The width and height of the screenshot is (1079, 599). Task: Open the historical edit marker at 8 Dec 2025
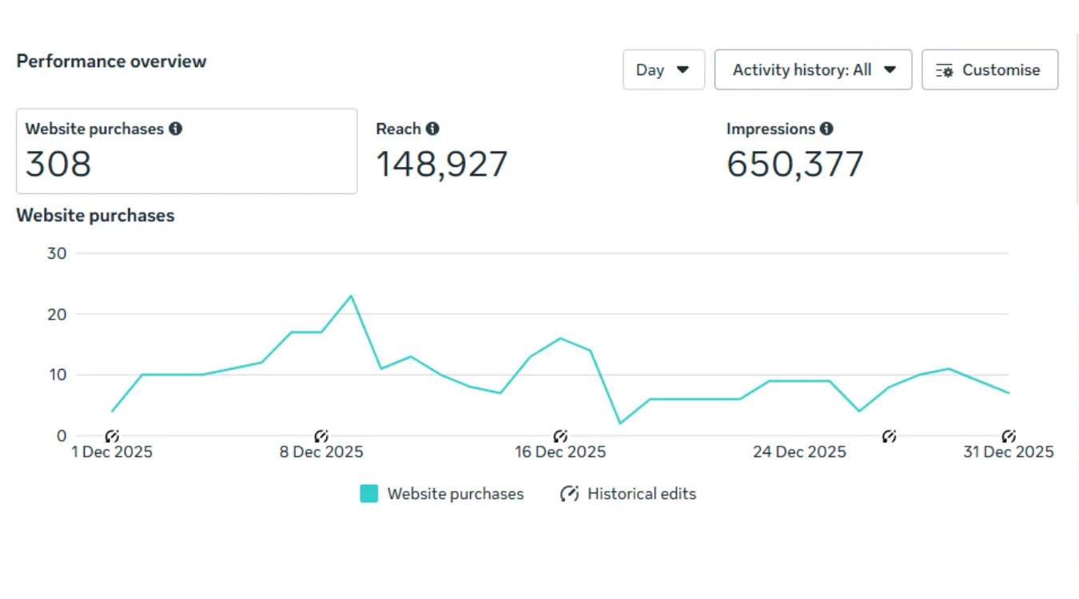point(321,436)
